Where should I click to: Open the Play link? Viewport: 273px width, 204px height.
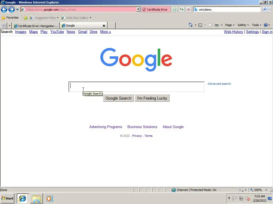(44, 32)
